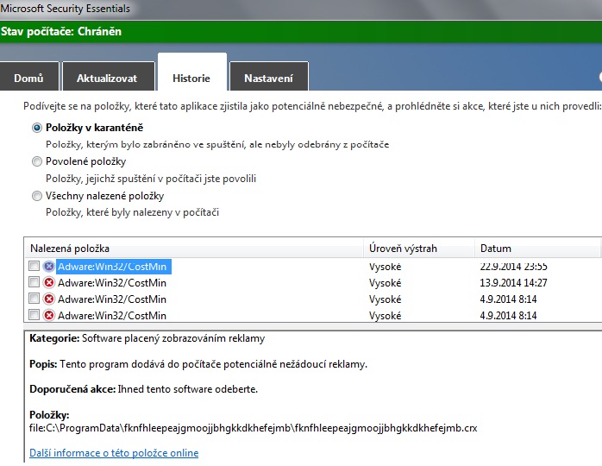
Task: Switch to the Aktualizovat tab
Action: (107, 78)
